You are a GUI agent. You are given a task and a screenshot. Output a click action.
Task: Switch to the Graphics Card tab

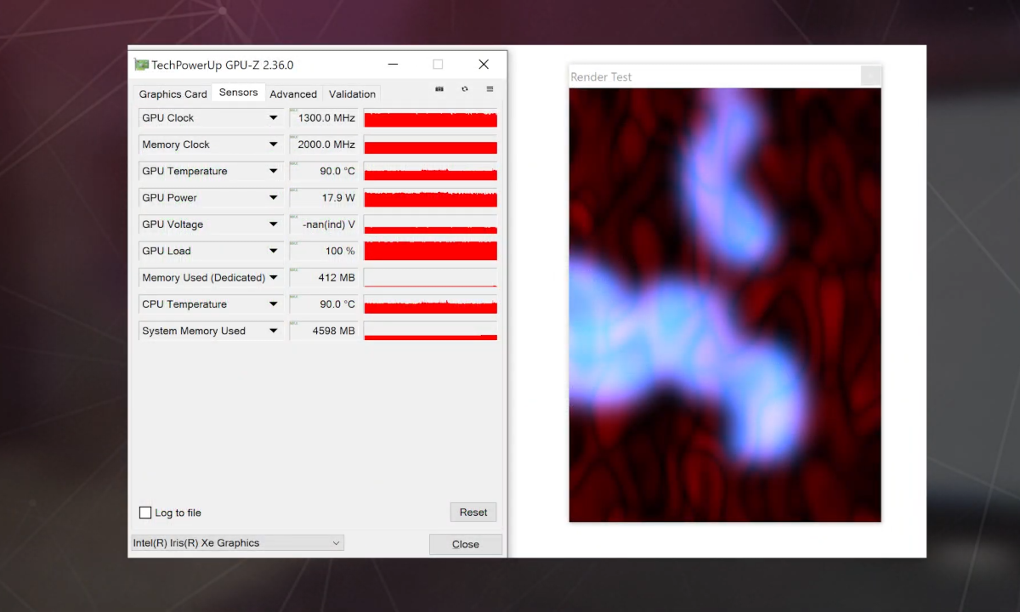pos(173,94)
